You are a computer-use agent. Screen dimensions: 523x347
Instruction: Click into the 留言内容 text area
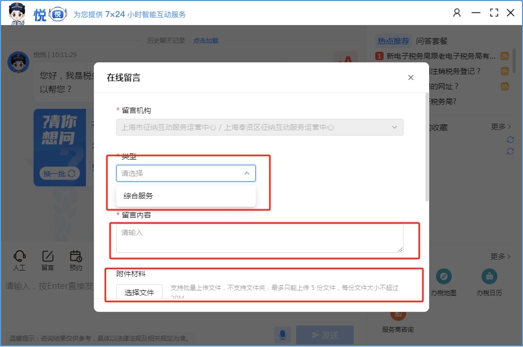(259, 238)
